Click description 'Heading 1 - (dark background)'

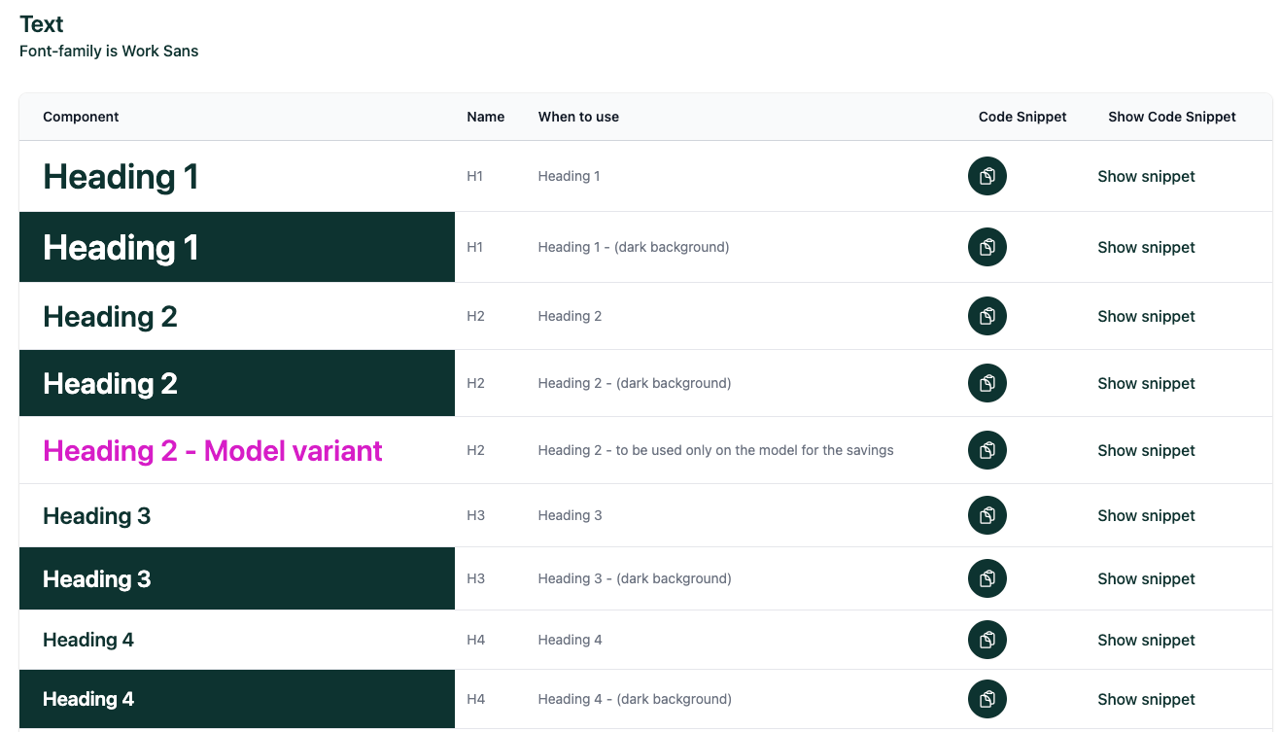tap(634, 247)
